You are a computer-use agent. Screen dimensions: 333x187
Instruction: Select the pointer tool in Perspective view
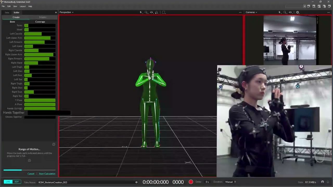141,12
